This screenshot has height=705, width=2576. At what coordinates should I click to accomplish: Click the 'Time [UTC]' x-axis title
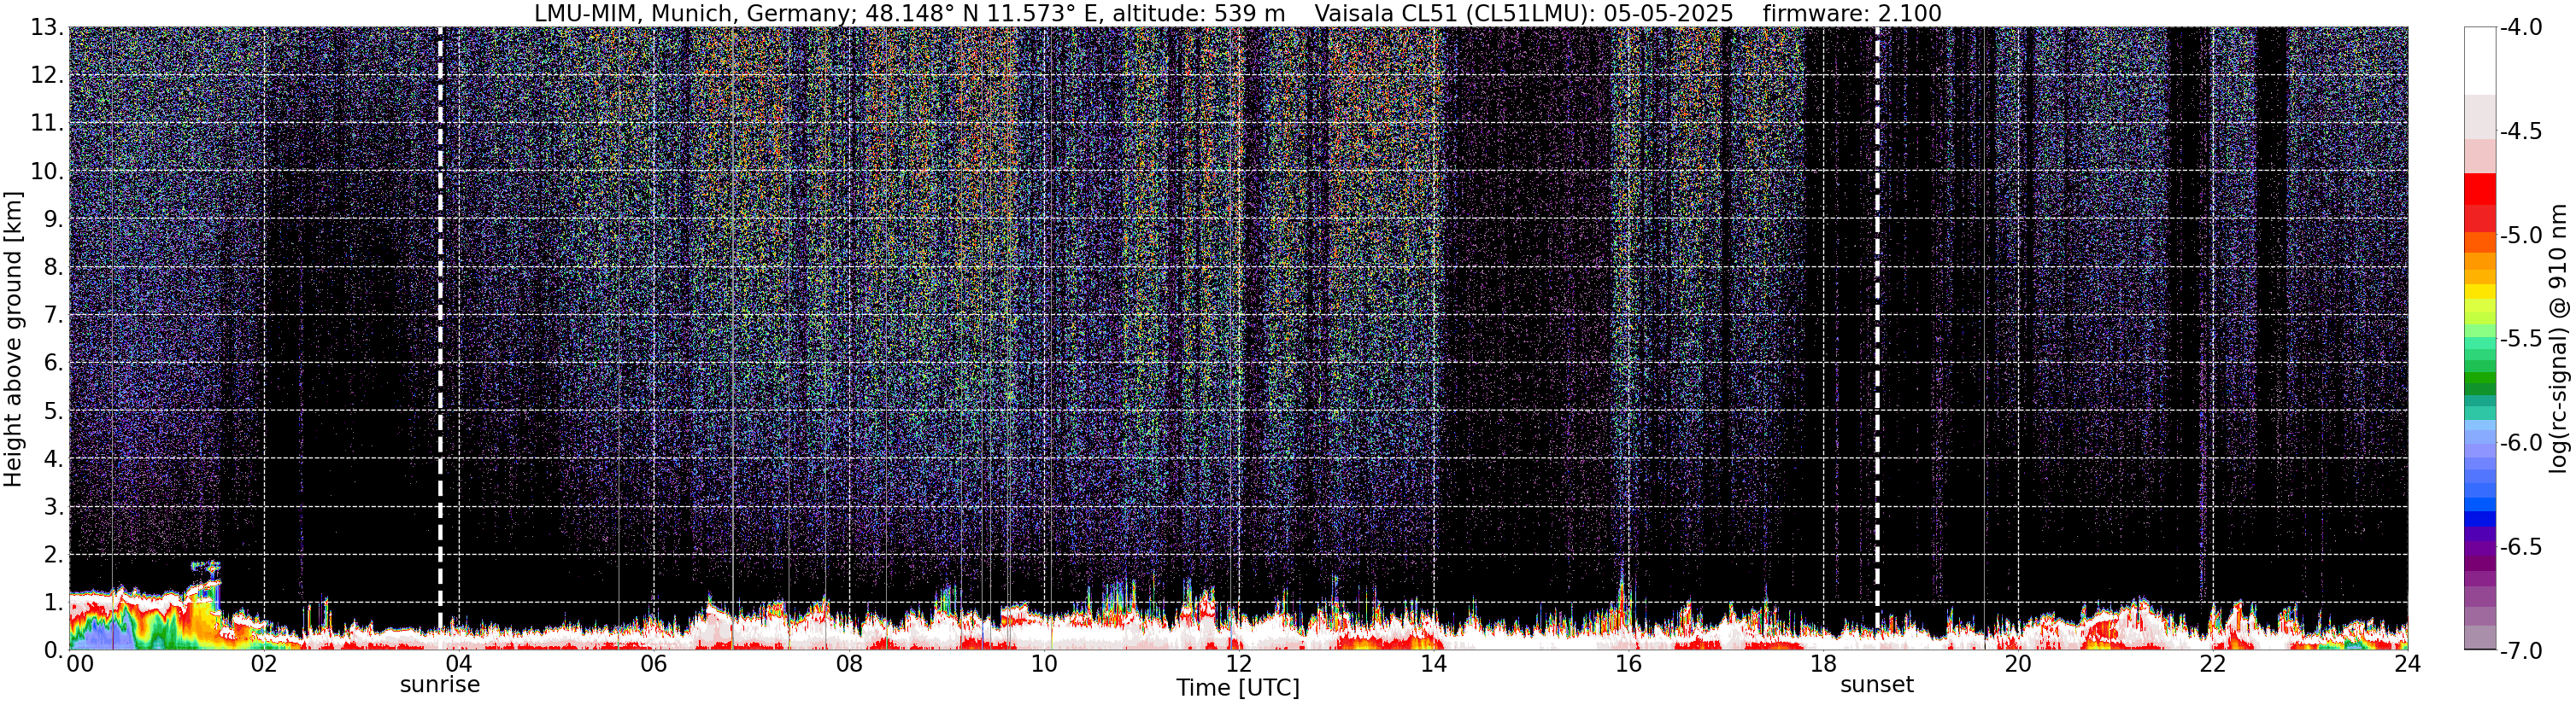1238,688
